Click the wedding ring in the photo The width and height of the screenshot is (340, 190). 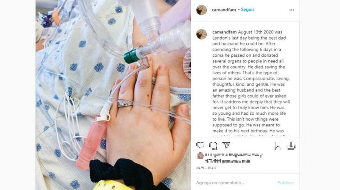[125, 103]
